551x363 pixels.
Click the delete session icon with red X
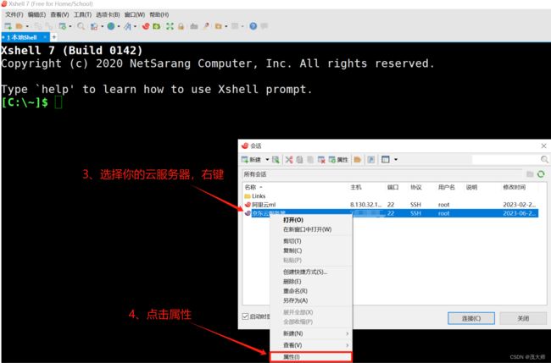coord(321,160)
